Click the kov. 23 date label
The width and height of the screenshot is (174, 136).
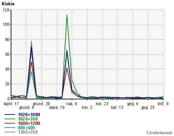pos(102,104)
